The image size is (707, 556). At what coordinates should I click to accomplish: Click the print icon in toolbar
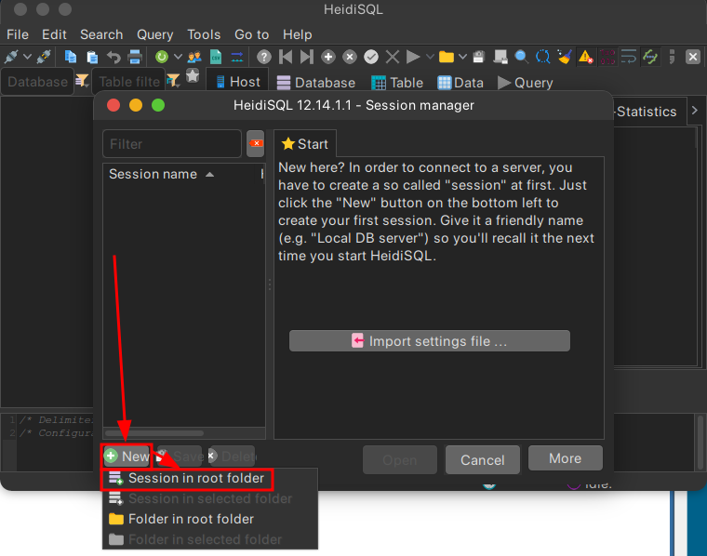[x=135, y=57]
